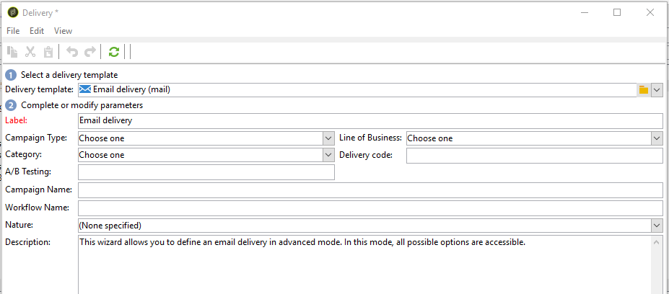
Task: Open the delivery template folder icon
Action: 643,89
